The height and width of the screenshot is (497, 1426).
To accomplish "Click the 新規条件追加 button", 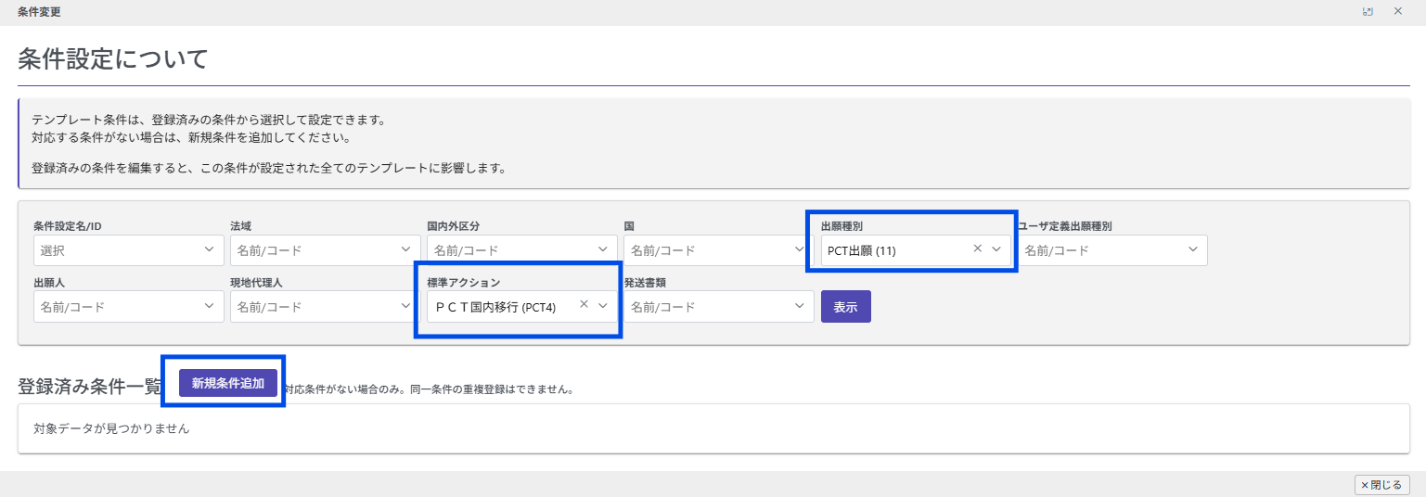I will (228, 383).
